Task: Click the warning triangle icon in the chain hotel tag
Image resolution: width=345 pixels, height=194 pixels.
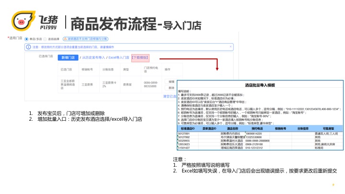Action: [x=65, y=39]
